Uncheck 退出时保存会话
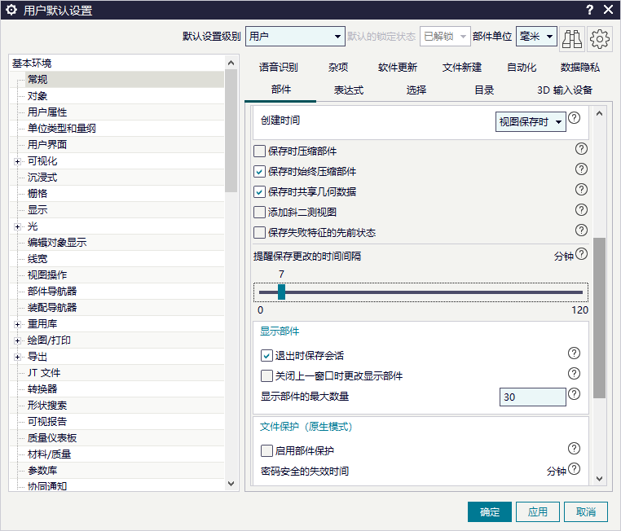This screenshot has height=531, width=621. click(x=266, y=355)
